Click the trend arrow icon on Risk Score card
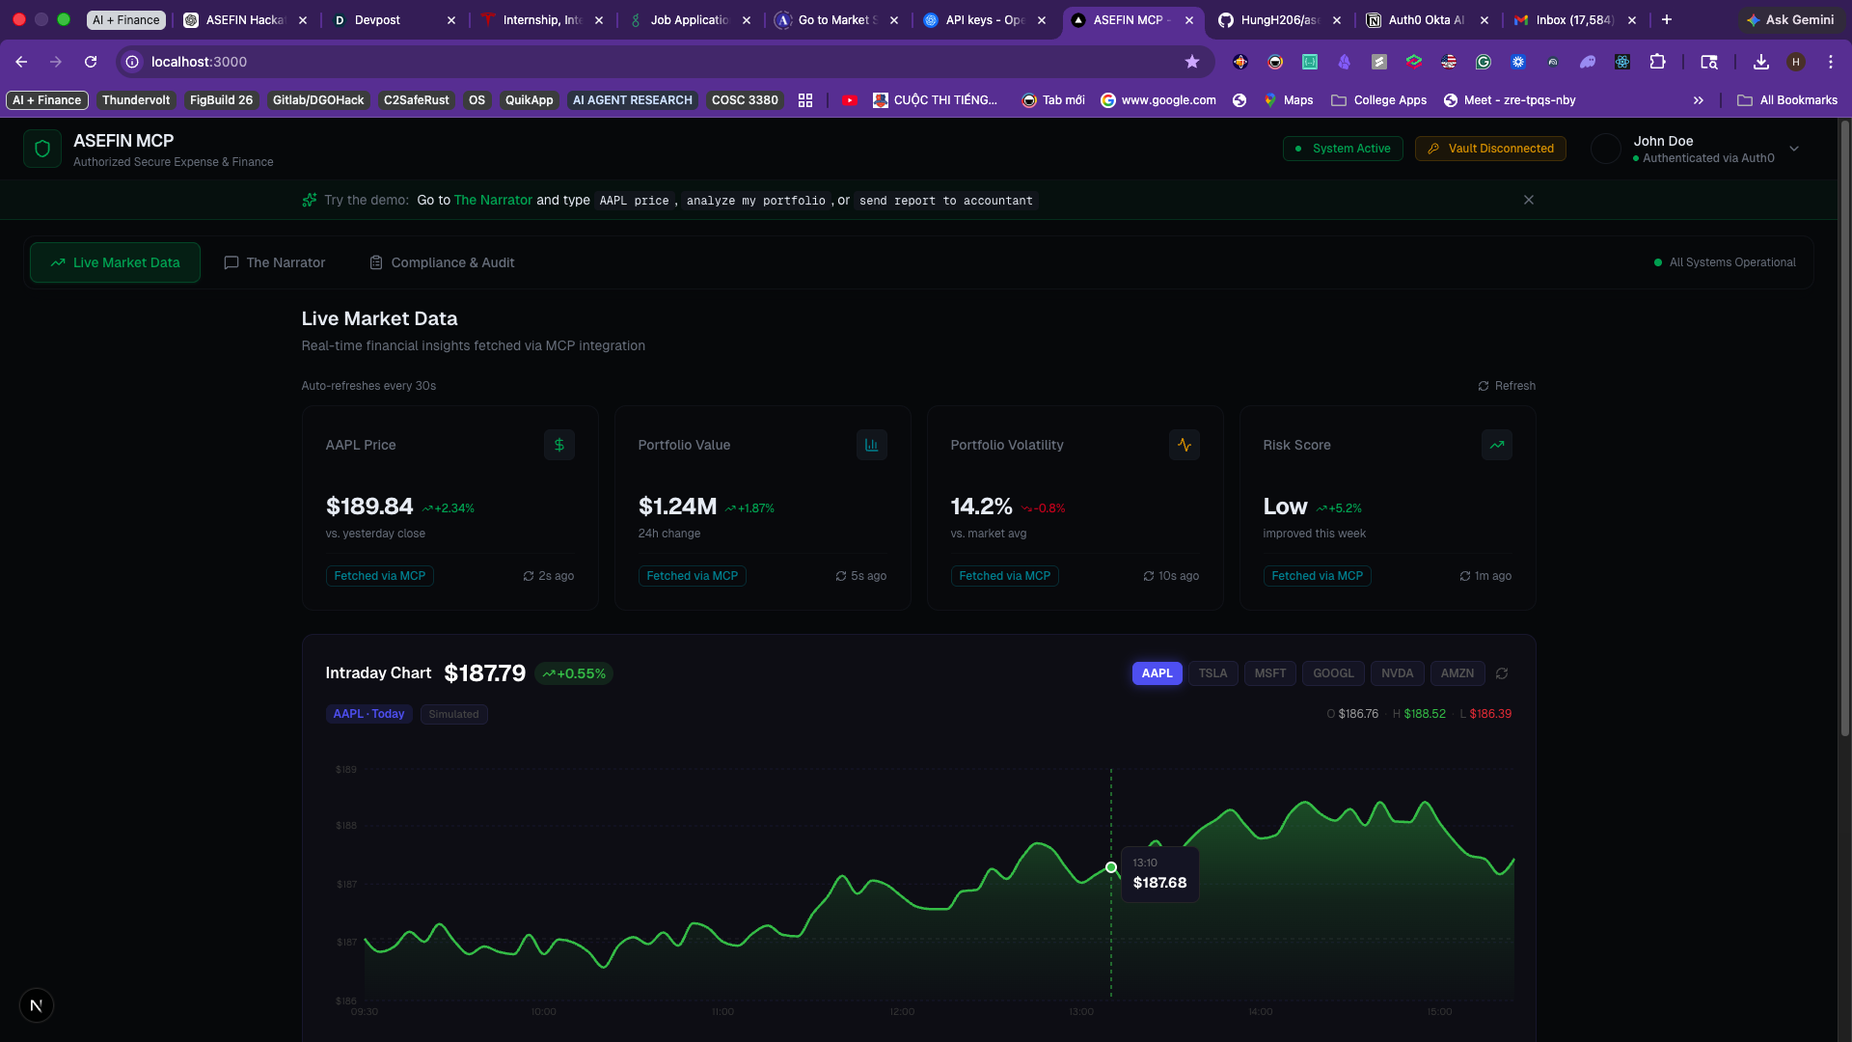 tap(1497, 445)
